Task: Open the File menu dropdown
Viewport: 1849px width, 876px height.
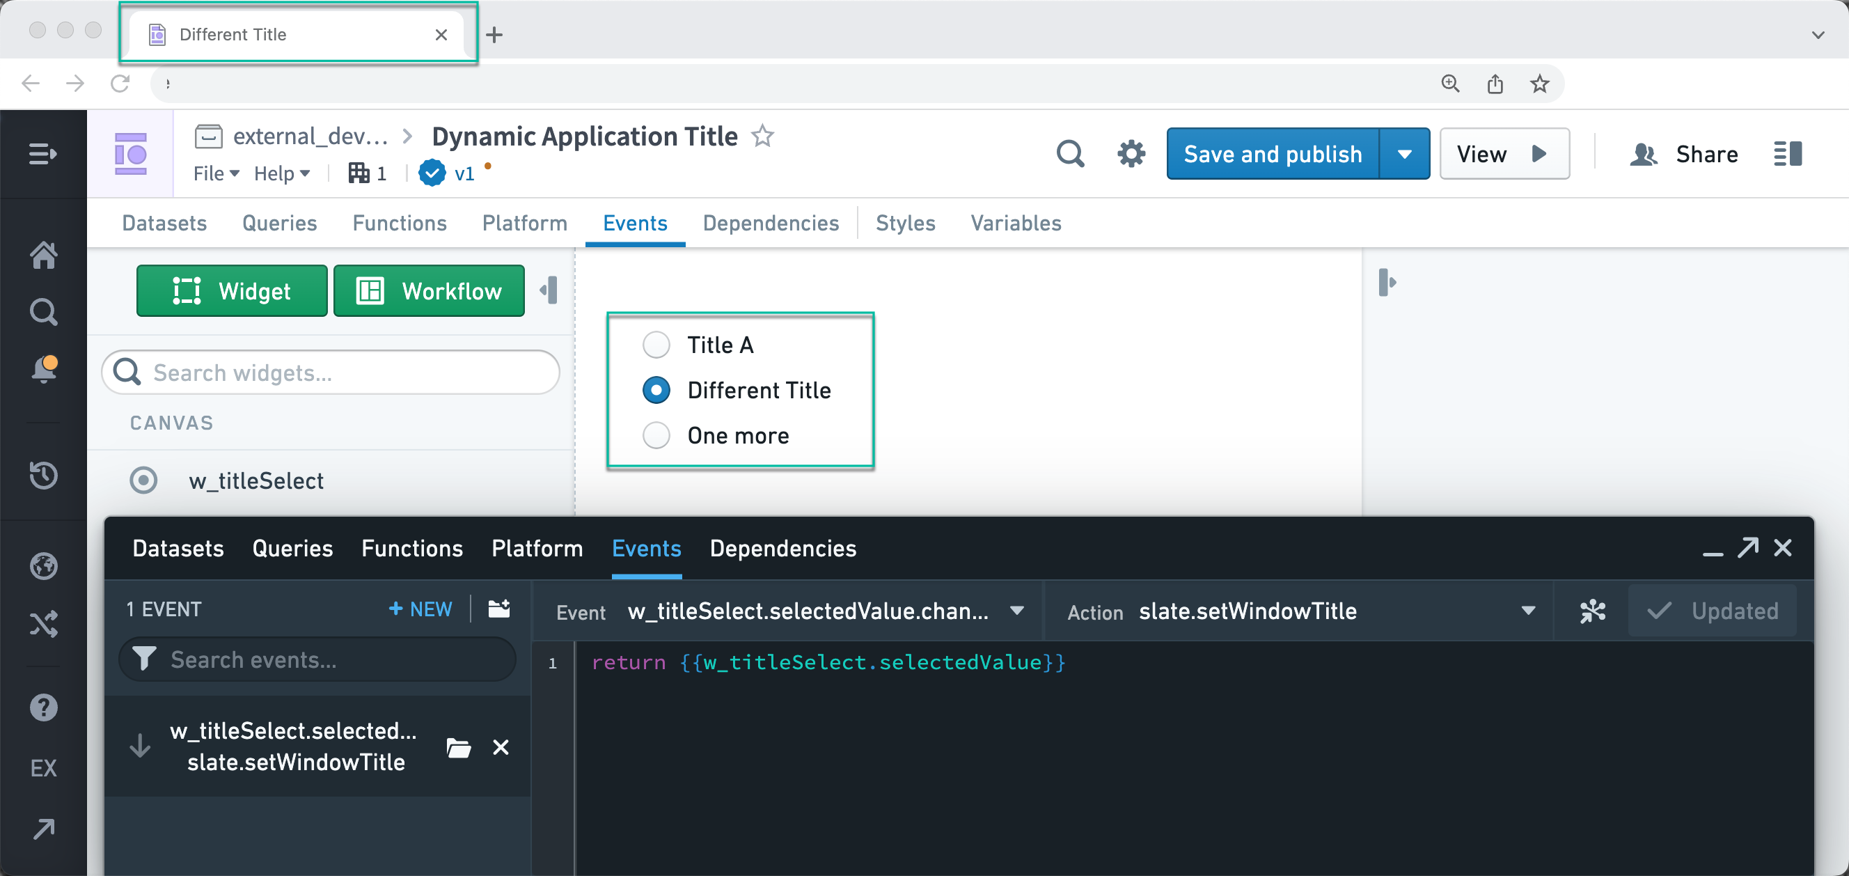Action: click(216, 173)
